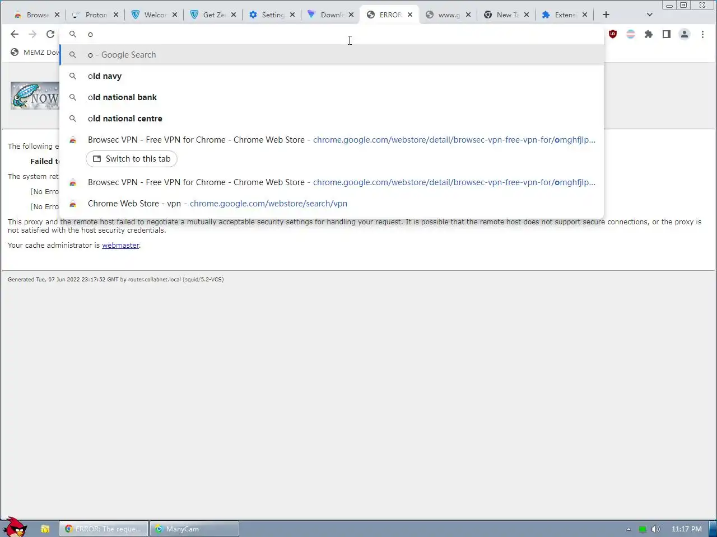The image size is (717, 537).
Task: Show hidden tray icons arrow
Action: pyautogui.click(x=628, y=529)
